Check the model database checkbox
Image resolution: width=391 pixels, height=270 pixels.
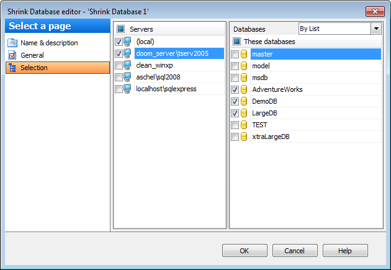point(235,66)
